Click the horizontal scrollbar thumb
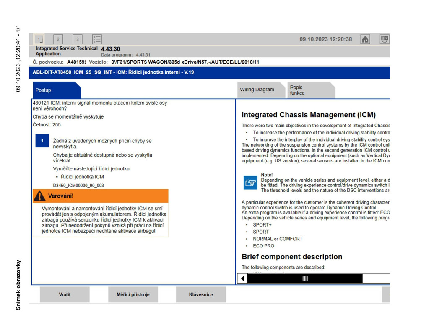Image resolution: width=434 pixels, height=335 pixels. [305, 278]
